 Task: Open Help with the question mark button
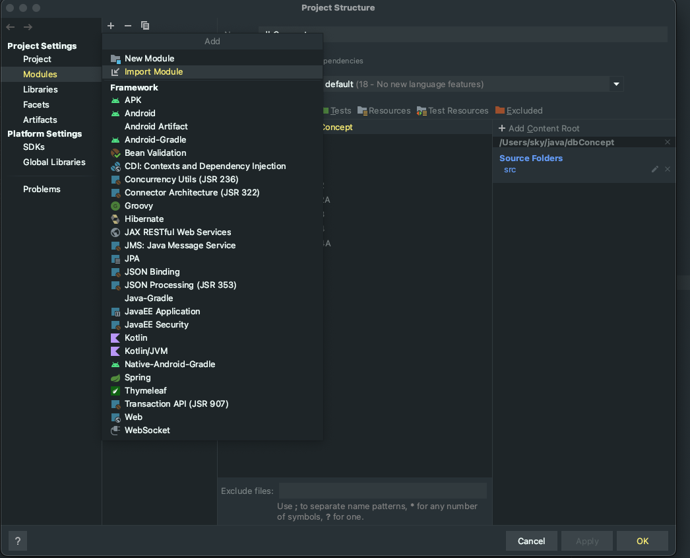coord(18,541)
